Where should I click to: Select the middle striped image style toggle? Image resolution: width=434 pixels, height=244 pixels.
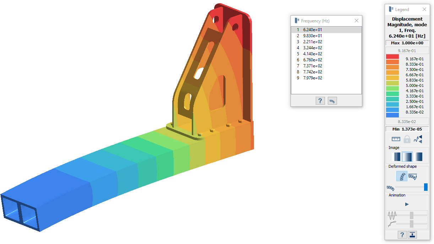click(407, 157)
